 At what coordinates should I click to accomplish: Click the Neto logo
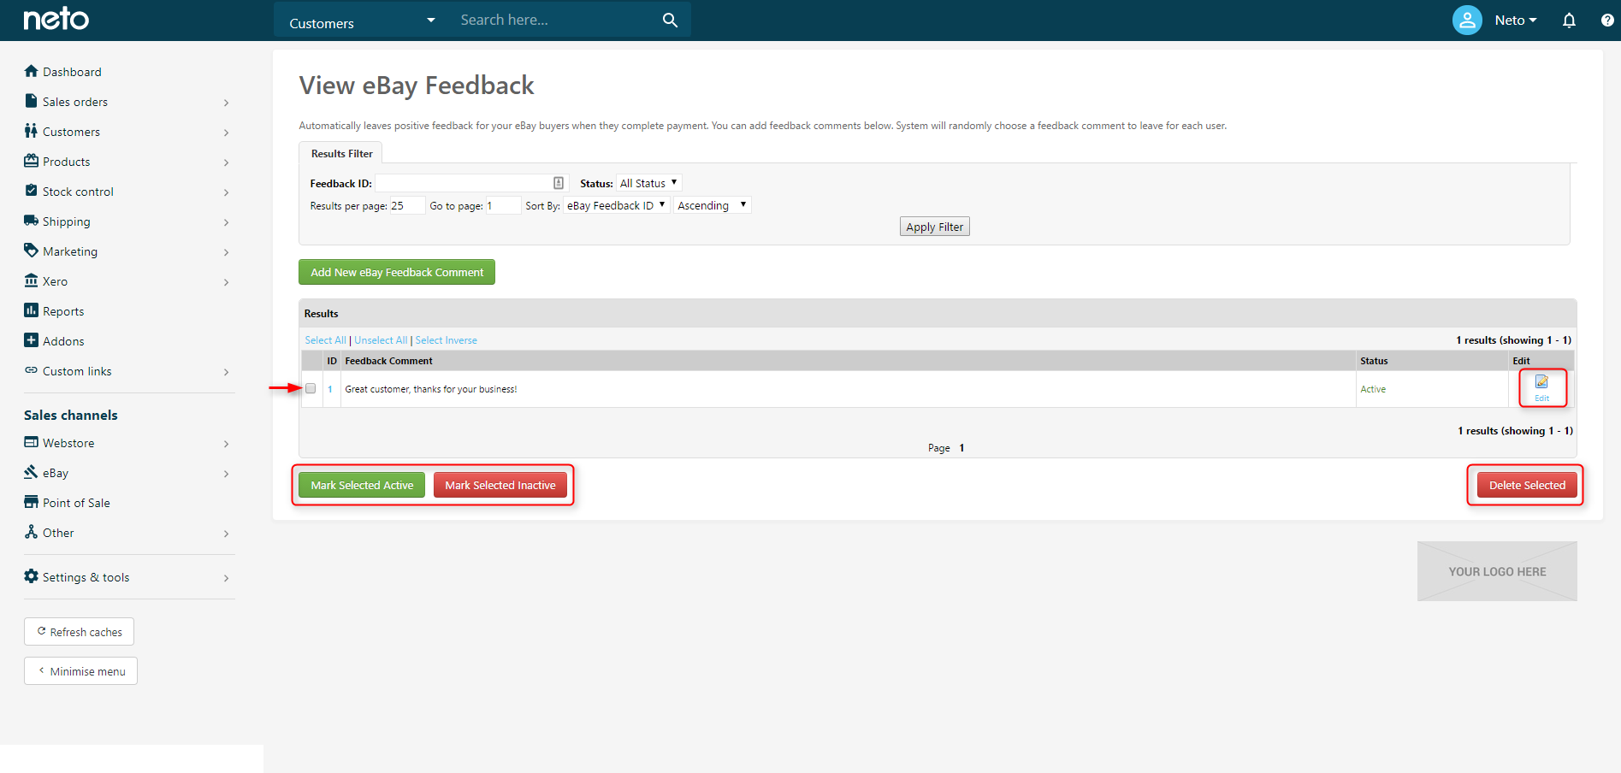(x=56, y=19)
